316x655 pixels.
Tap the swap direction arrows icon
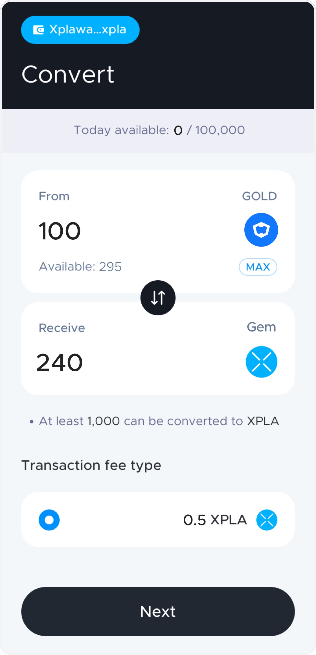click(158, 298)
